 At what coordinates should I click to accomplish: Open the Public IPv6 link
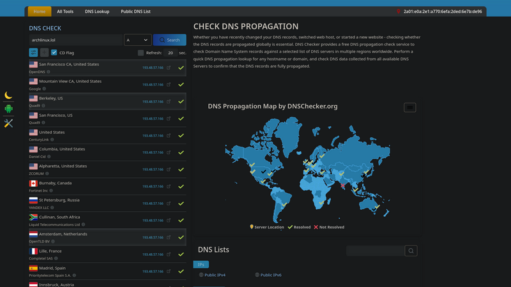[271, 275]
